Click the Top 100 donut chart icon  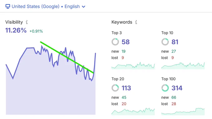[165, 88]
